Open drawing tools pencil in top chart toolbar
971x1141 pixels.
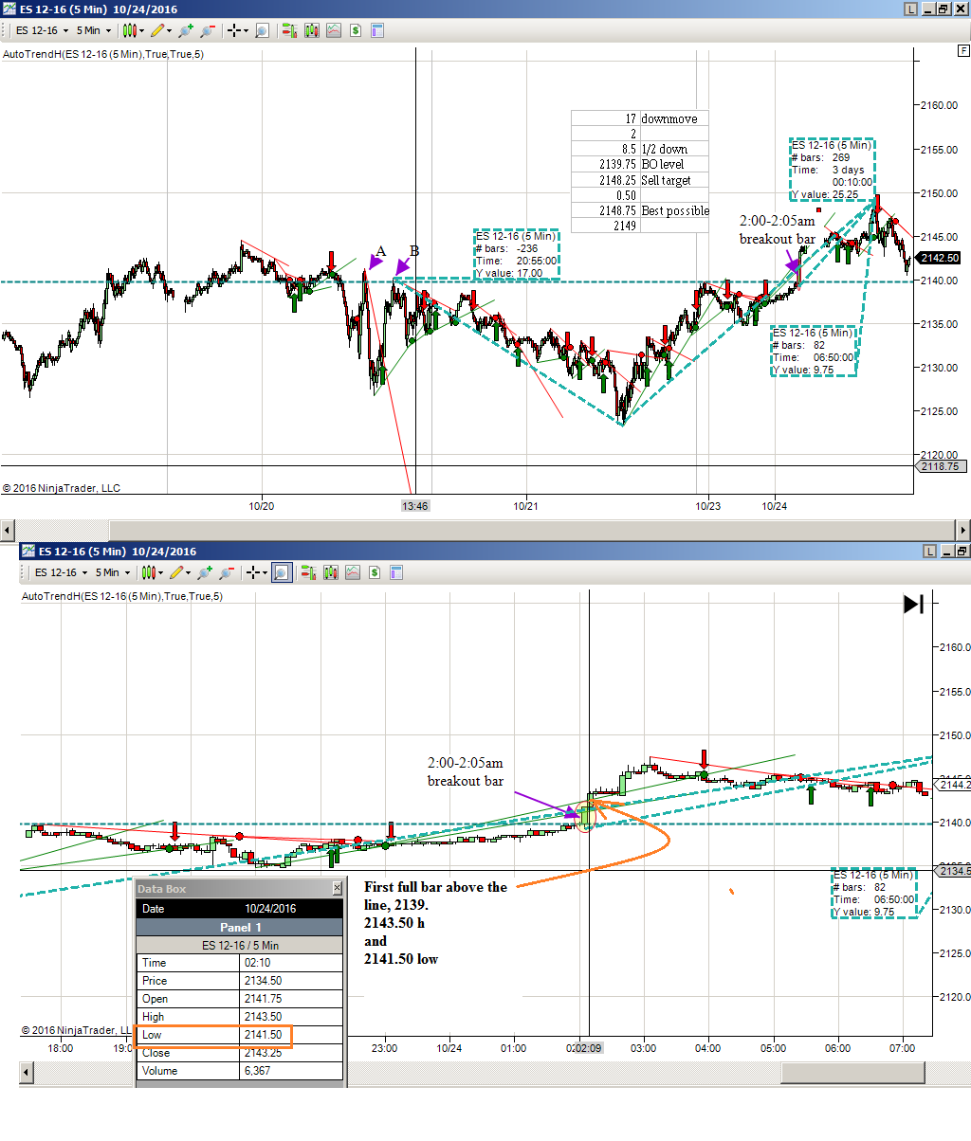coord(158,30)
